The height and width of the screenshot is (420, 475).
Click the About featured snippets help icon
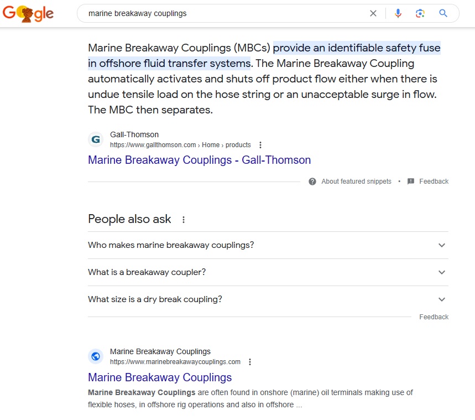click(312, 182)
